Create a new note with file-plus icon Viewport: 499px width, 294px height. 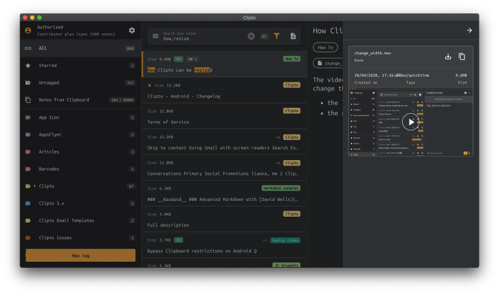coord(293,36)
